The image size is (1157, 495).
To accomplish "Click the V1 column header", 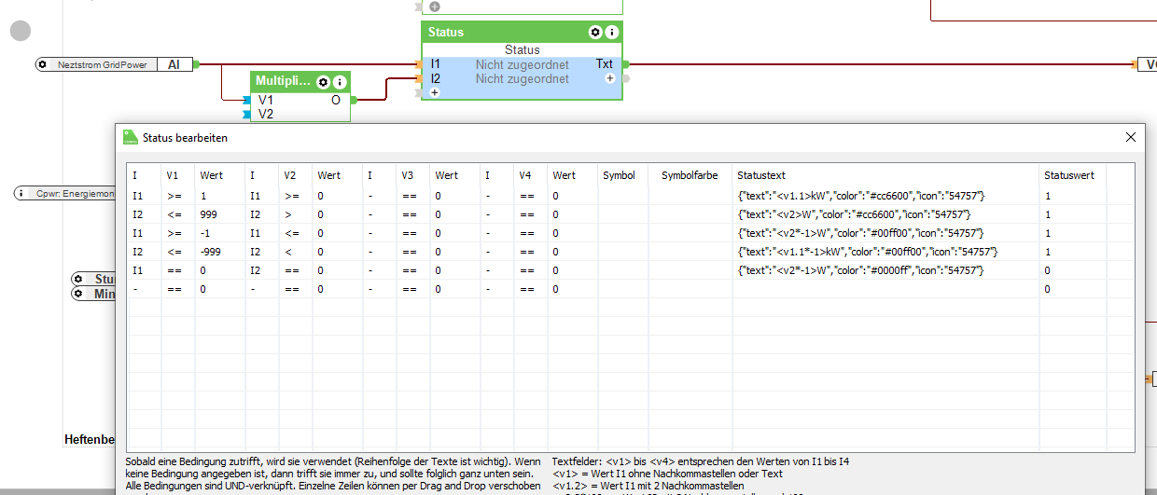I will point(172,175).
